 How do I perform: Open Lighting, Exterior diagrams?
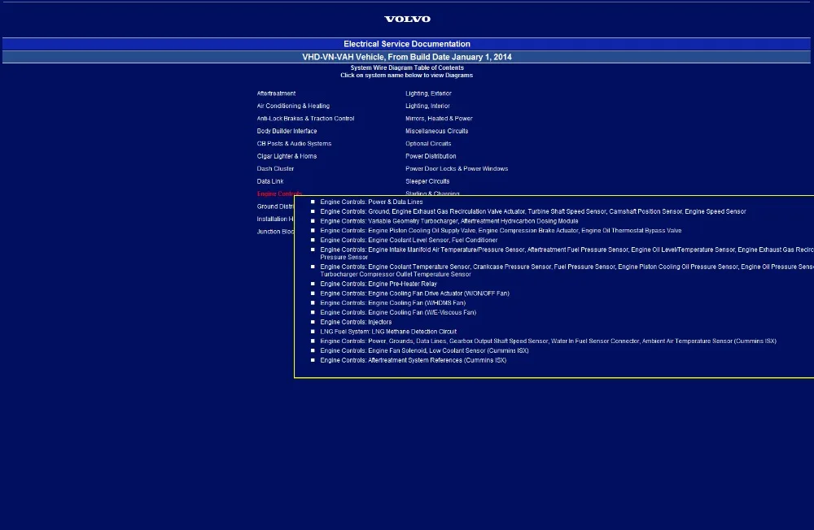(x=428, y=93)
